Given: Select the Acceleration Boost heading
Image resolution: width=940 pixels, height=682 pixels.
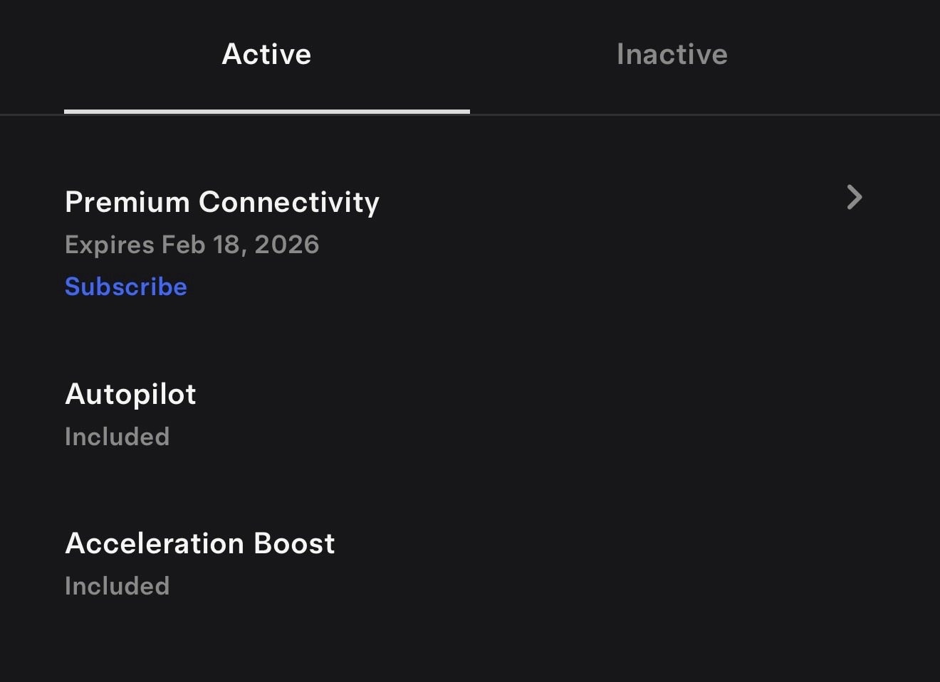Looking at the screenshot, I should (199, 543).
